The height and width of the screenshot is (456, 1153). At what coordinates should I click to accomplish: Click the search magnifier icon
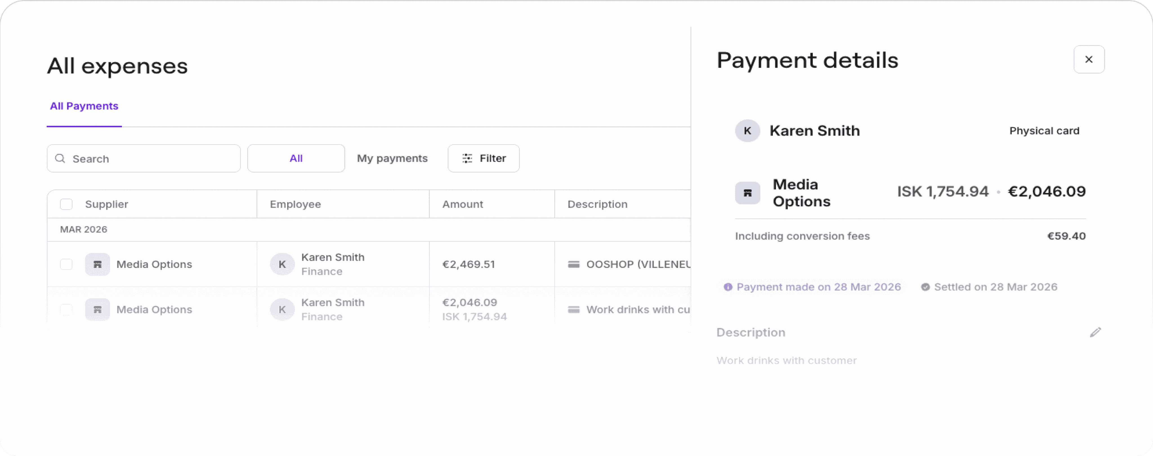click(x=60, y=158)
